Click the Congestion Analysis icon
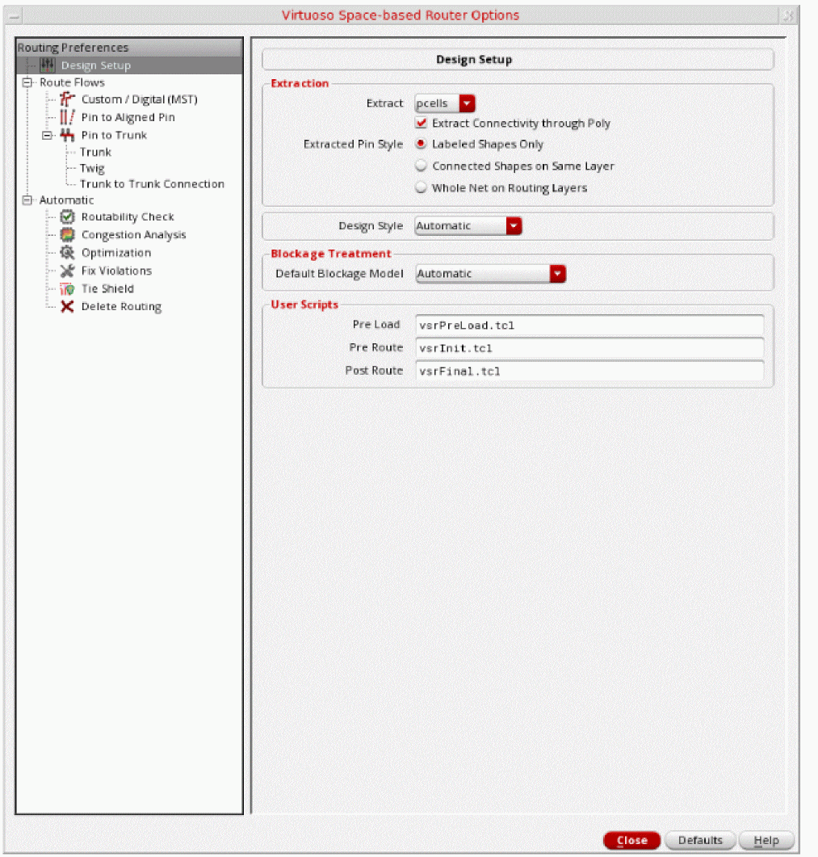Viewport: 818px width, 857px height. coord(67,234)
